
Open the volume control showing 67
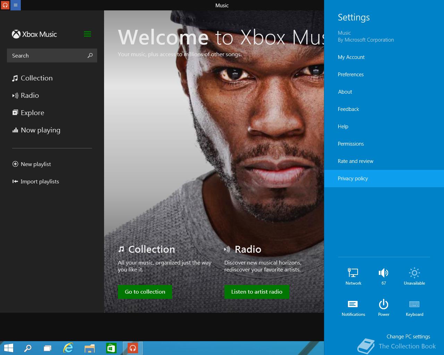tap(384, 276)
